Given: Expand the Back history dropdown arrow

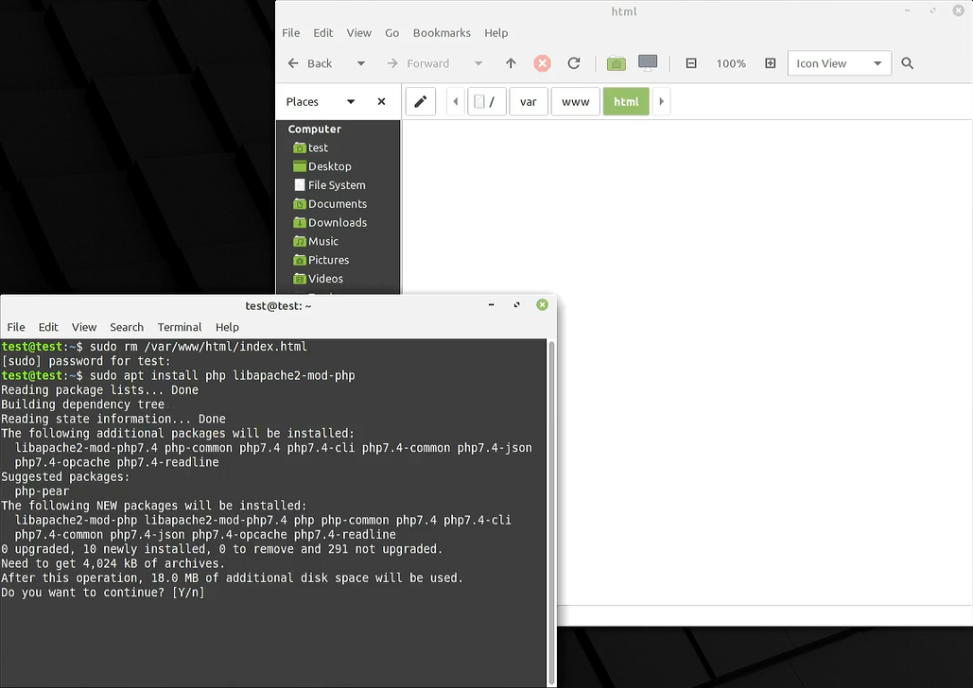Looking at the screenshot, I should point(360,63).
